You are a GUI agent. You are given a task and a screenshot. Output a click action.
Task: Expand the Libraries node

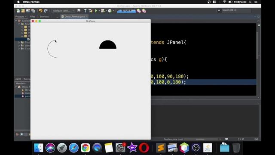[x=19, y=46]
